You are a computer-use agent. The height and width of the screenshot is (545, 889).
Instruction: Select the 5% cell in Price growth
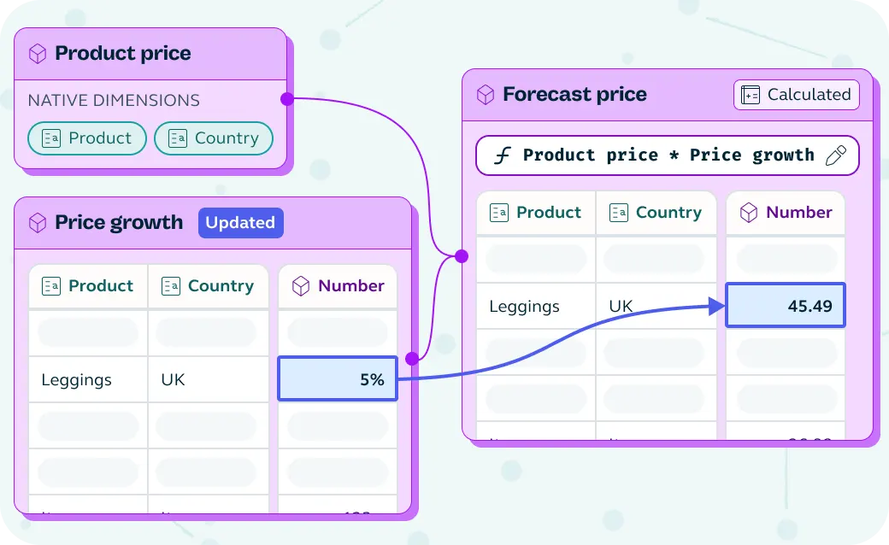(338, 378)
